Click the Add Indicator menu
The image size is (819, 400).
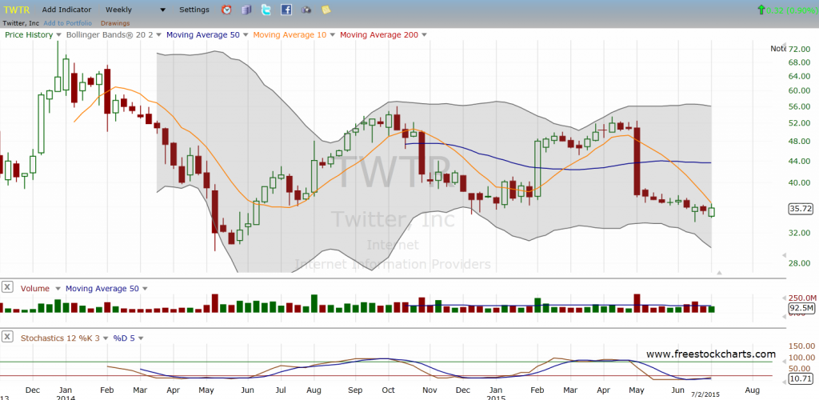click(x=66, y=10)
